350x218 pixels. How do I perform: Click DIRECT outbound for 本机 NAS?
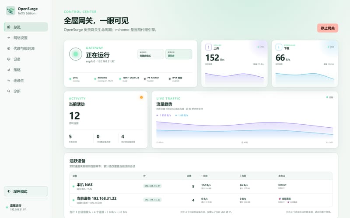(x=282, y=185)
